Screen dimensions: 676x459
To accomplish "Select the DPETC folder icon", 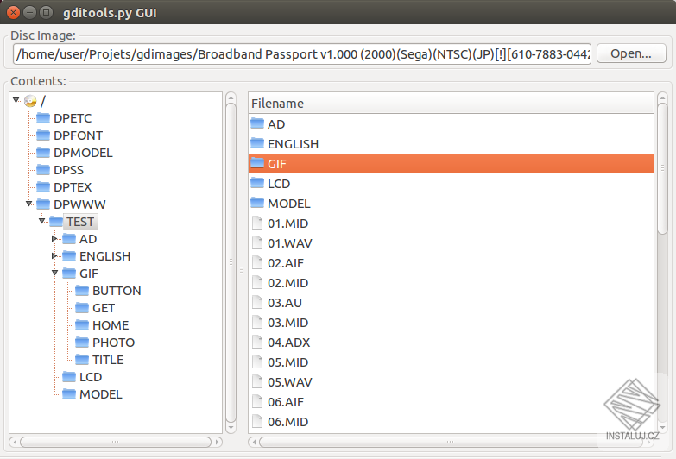I will [x=43, y=117].
